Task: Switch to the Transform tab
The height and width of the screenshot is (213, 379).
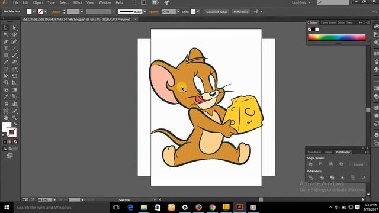Action: pyautogui.click(x=314, y=152)
